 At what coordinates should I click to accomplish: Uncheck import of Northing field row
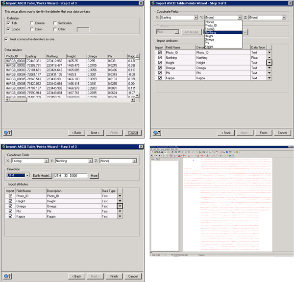160,57
